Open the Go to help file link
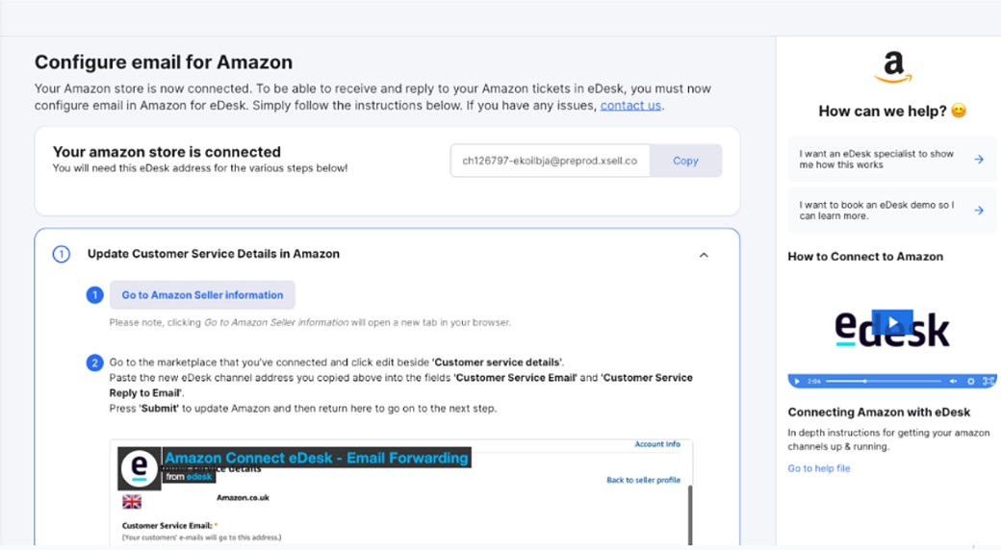The image size is (1001, 550). (x=818, y=468)
